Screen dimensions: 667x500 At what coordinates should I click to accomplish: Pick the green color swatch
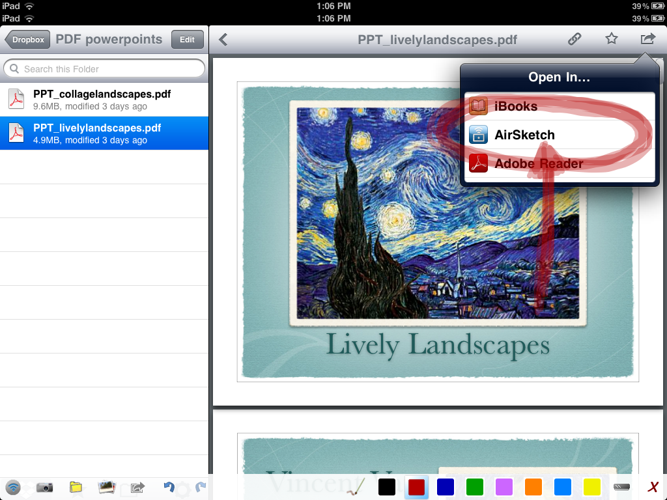475,487
